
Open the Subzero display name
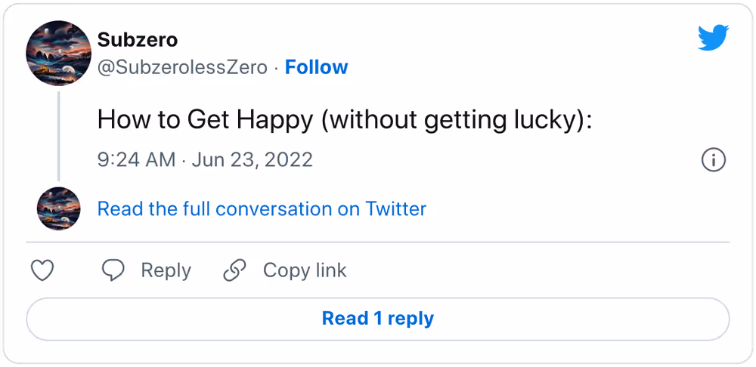click(x=138, y=40)
